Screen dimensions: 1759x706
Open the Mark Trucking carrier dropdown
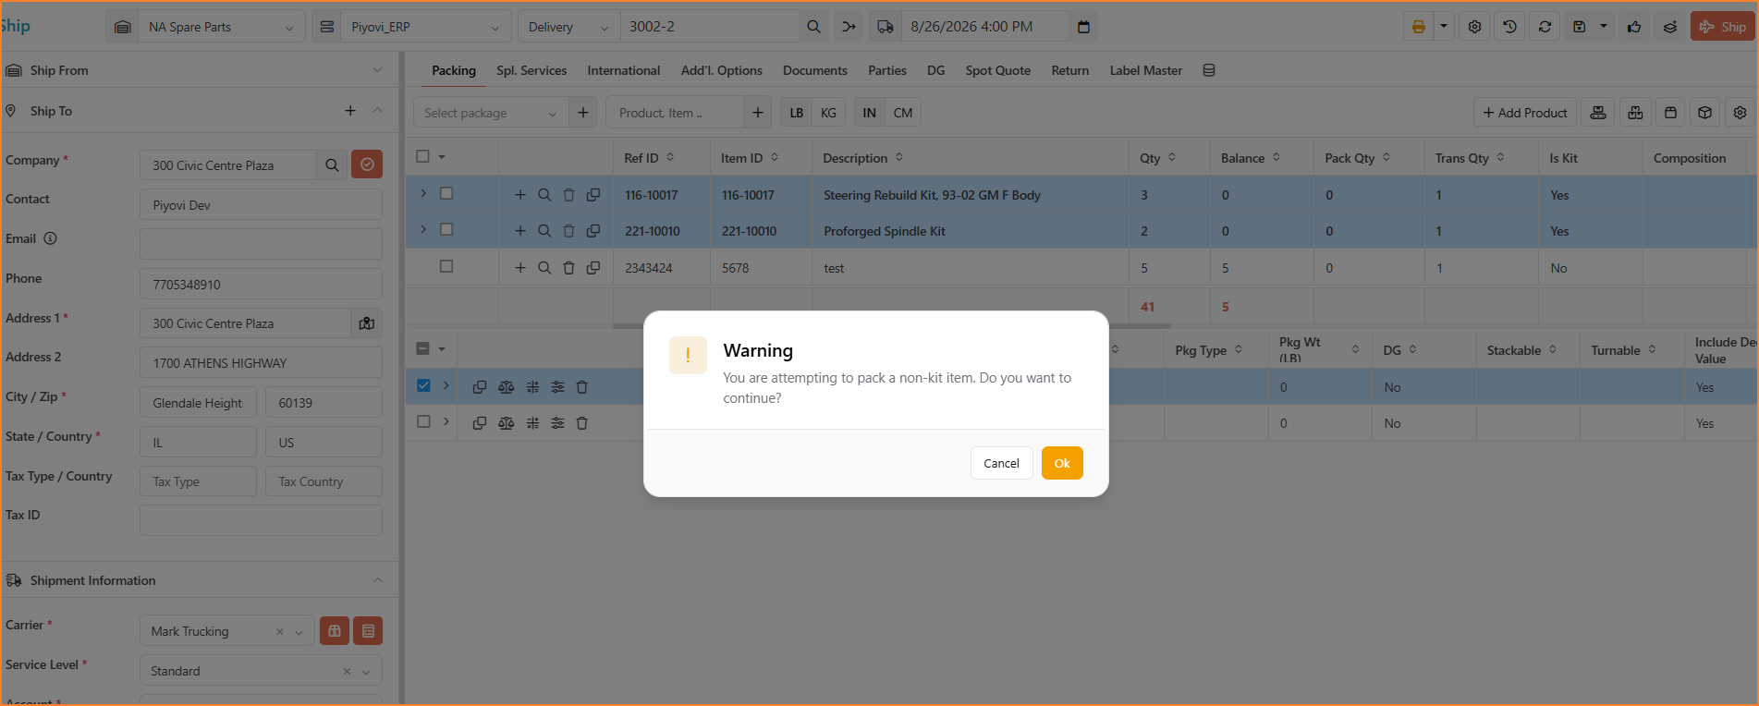coord(299,632)
